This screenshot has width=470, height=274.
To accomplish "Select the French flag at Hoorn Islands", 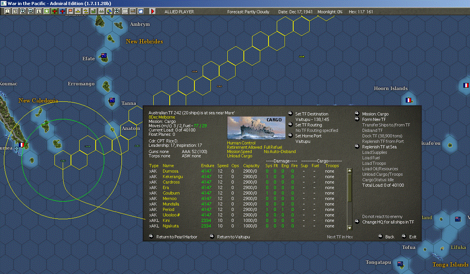I will pyautogui.click(x=408, y=100).
